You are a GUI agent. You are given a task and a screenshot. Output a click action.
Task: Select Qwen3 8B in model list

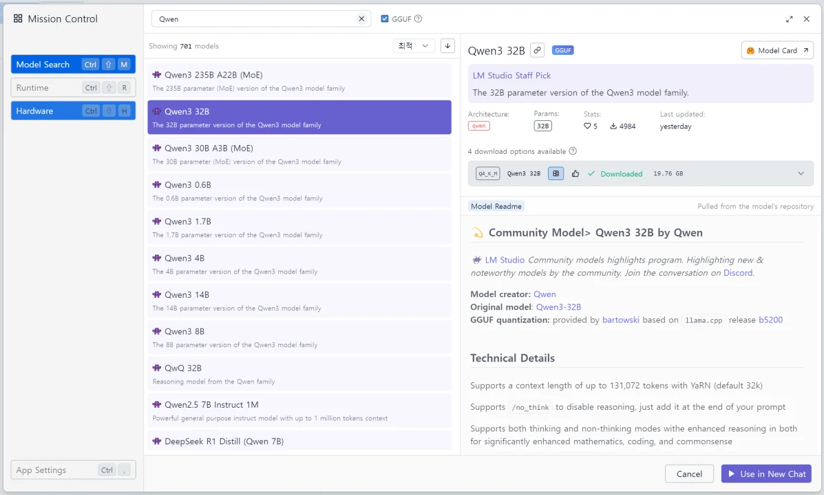tap(299, 338)
